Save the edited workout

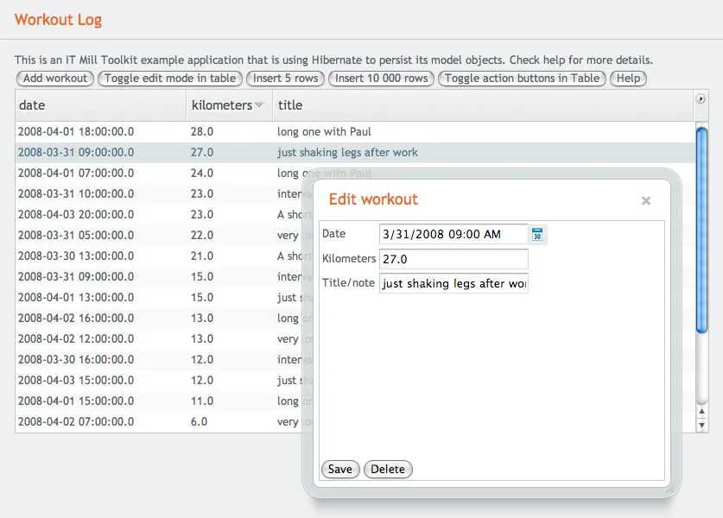tap(339, 469)
